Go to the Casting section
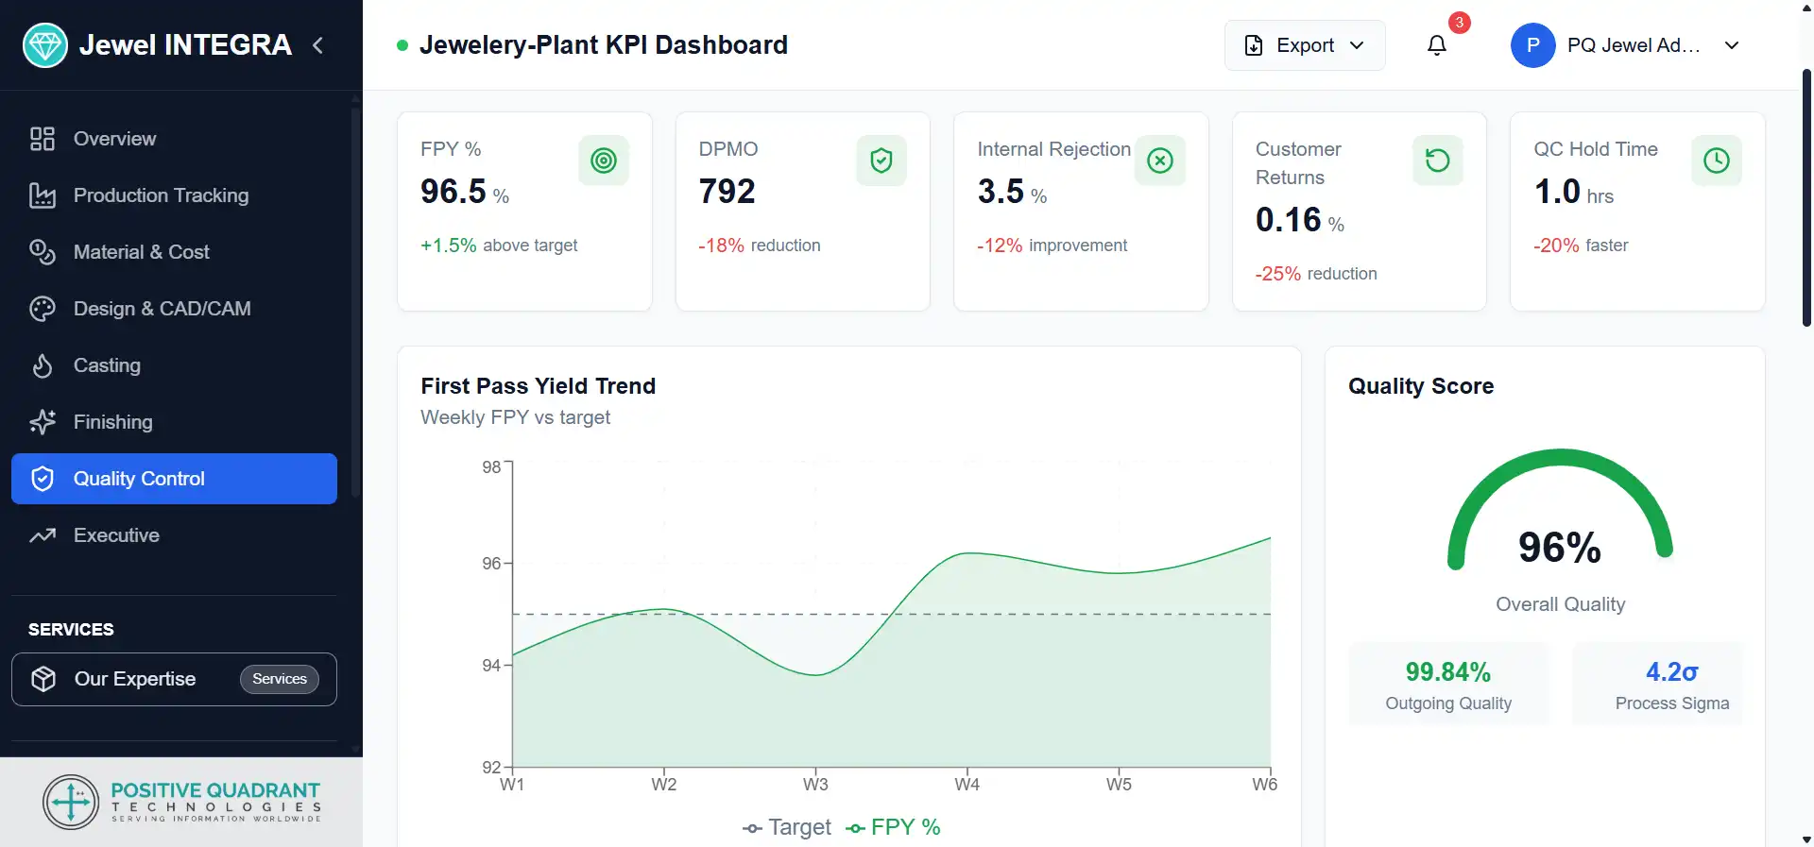The image size is (1814, 847). tap(107, 365)
